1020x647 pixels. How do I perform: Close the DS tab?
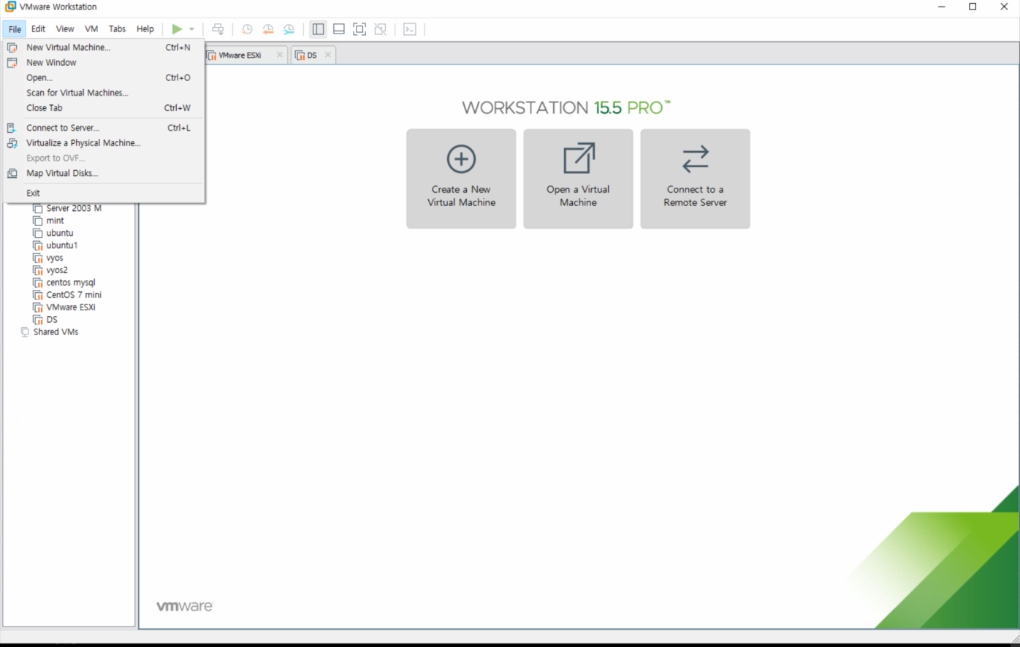coord(327,55)
